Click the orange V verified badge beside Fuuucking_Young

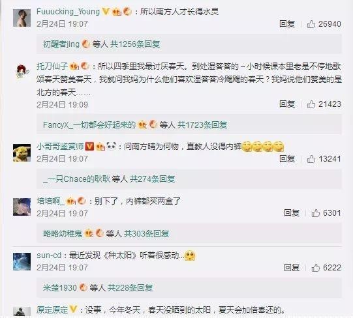click(106, 11)
